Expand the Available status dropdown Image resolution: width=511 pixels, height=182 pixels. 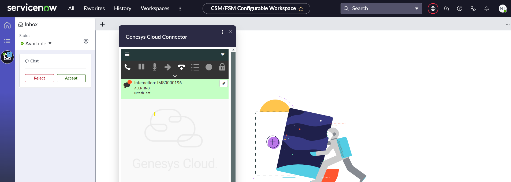pyautogui.click(x=36, y=43)
